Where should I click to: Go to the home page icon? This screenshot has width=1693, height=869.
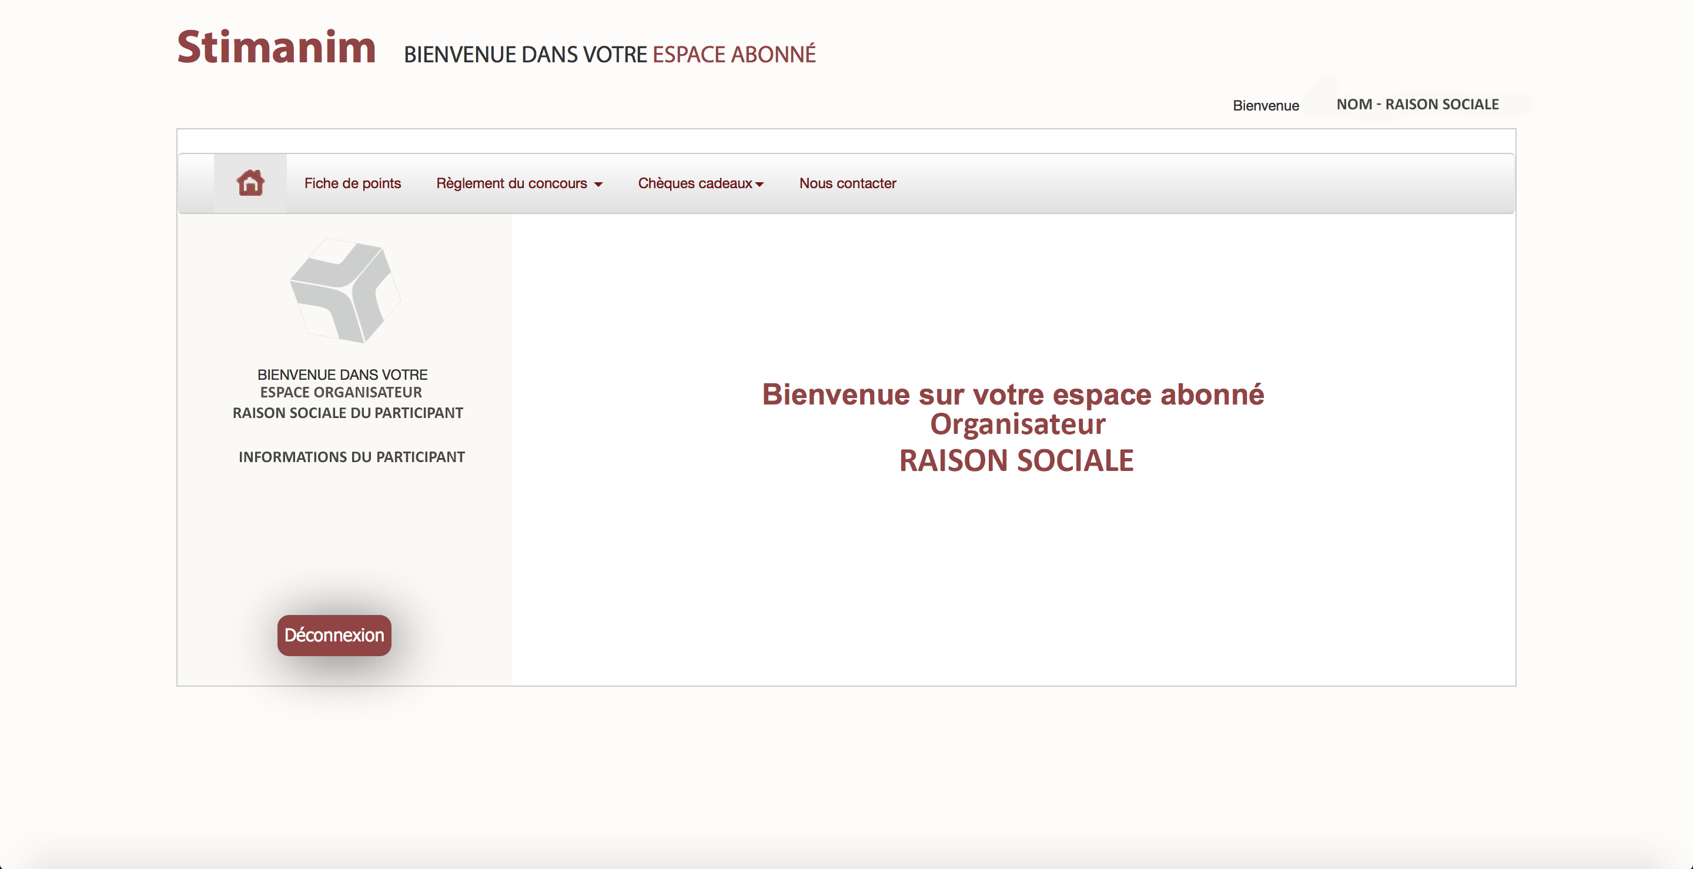(250, 183)
